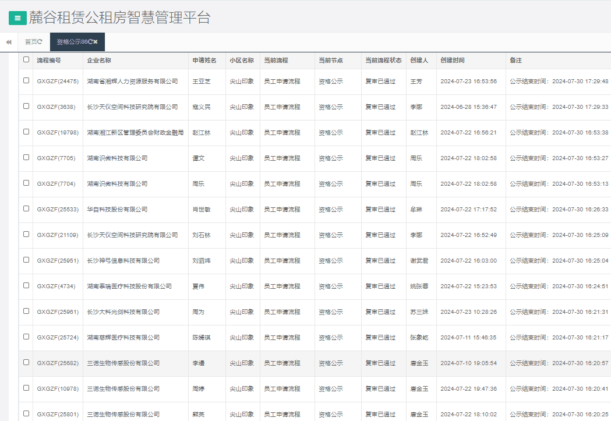Click the double-left-arrow tab scroll icon

pos(9,42)
